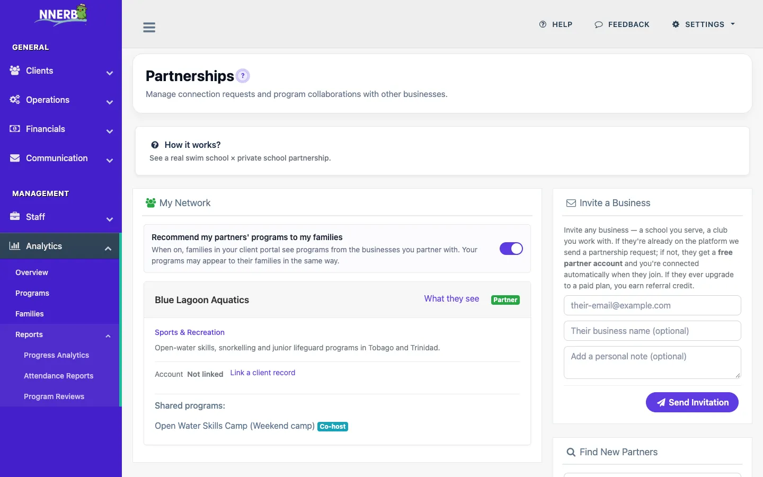763x477 pixels.
Task: Open Attendance Reports
Action: [x=58, y=376]
